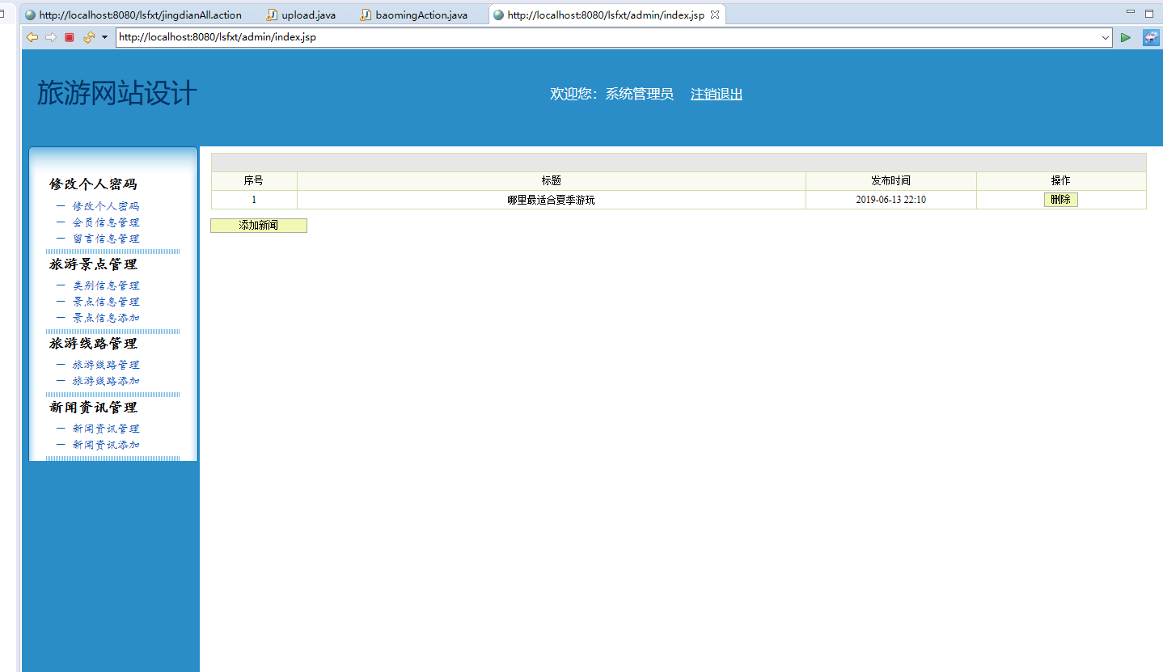The width and height of the screenshot is (1163, 672).
Task: Open the baomingAction.java tab
Action: click(x=413, y=15)
